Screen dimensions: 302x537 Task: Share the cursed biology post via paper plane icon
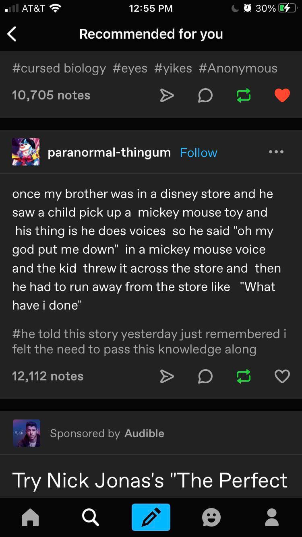click(167, 95)
